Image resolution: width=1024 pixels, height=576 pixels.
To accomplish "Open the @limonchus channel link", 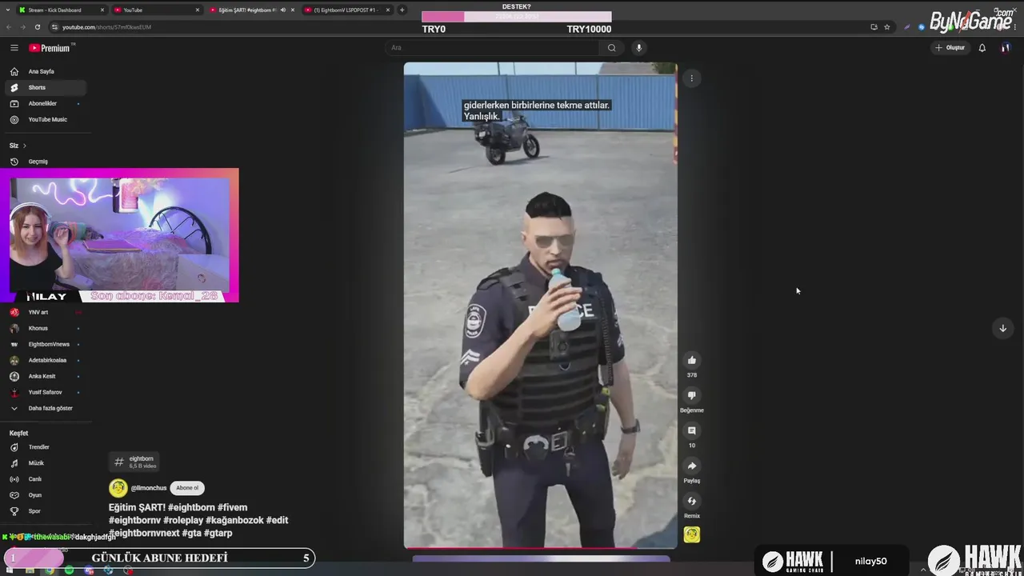I will 149,488.
